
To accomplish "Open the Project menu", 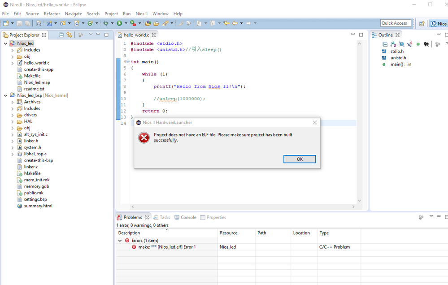I will tap(111, 14).
